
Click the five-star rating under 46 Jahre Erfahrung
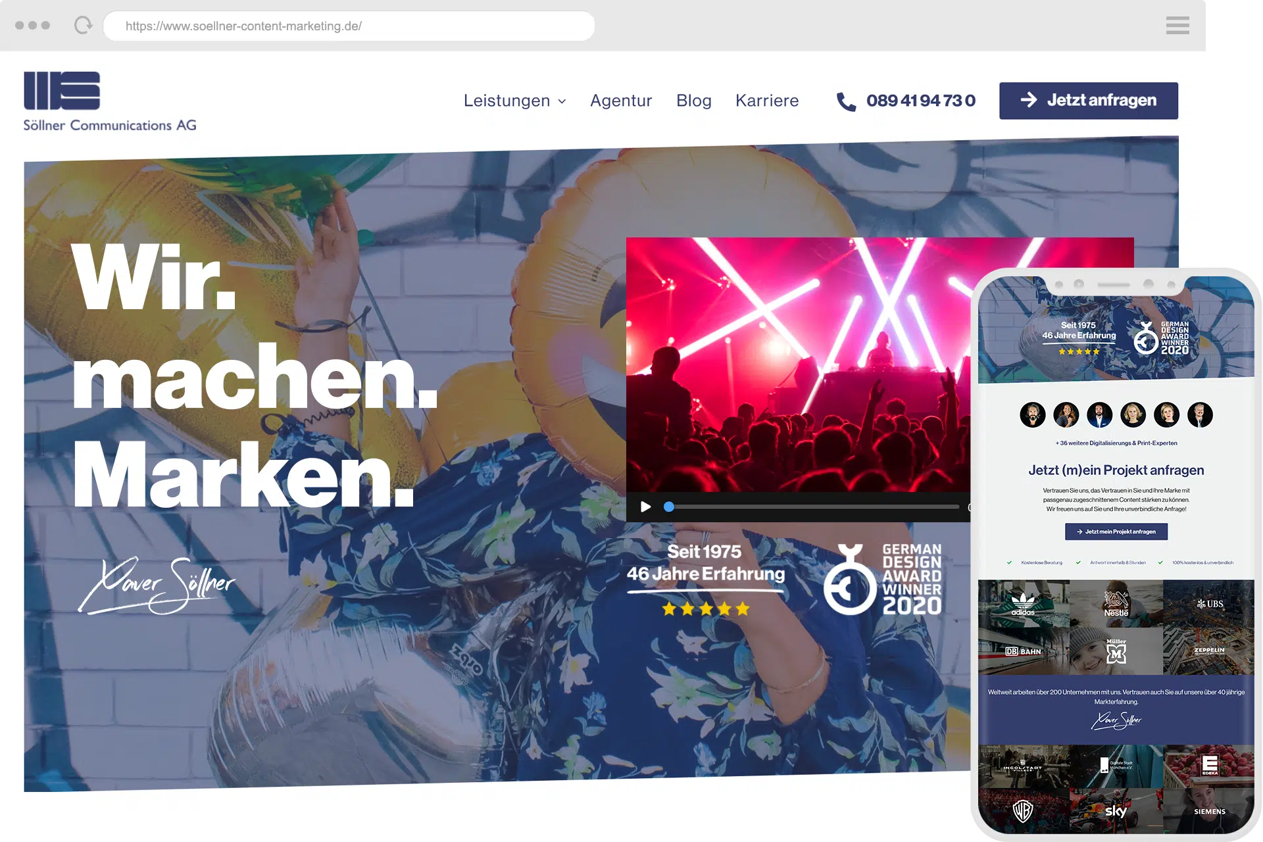tap(705, 608)
